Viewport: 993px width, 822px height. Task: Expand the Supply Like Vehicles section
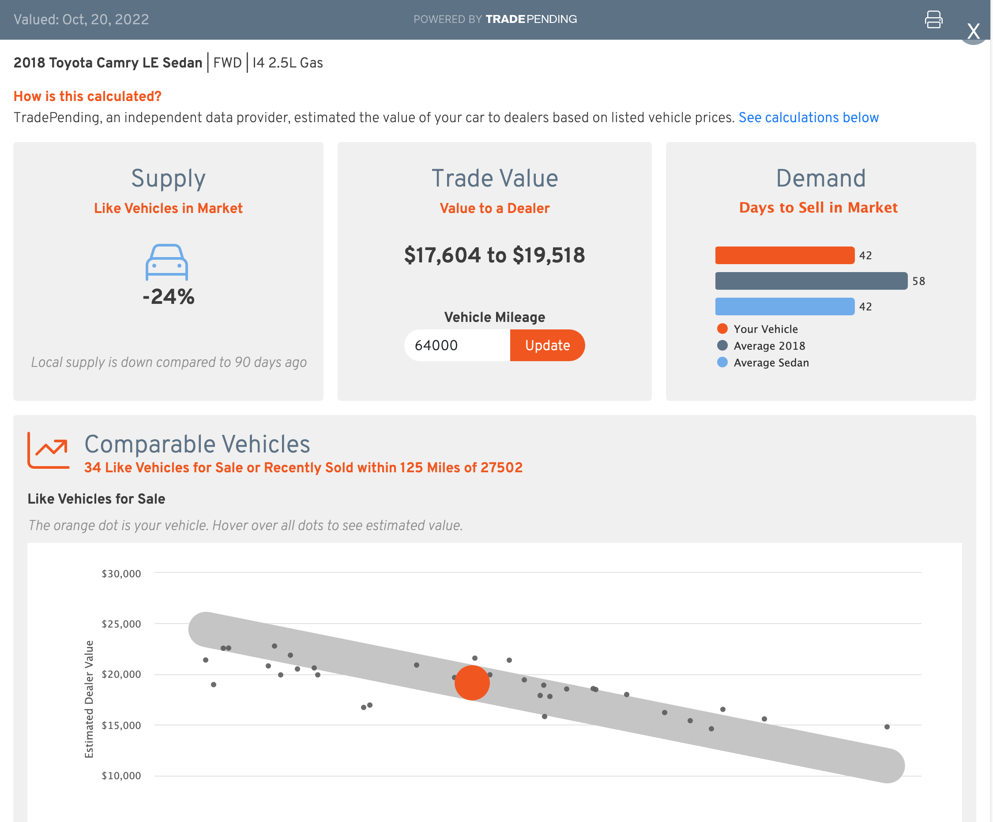tap(168, 179)
